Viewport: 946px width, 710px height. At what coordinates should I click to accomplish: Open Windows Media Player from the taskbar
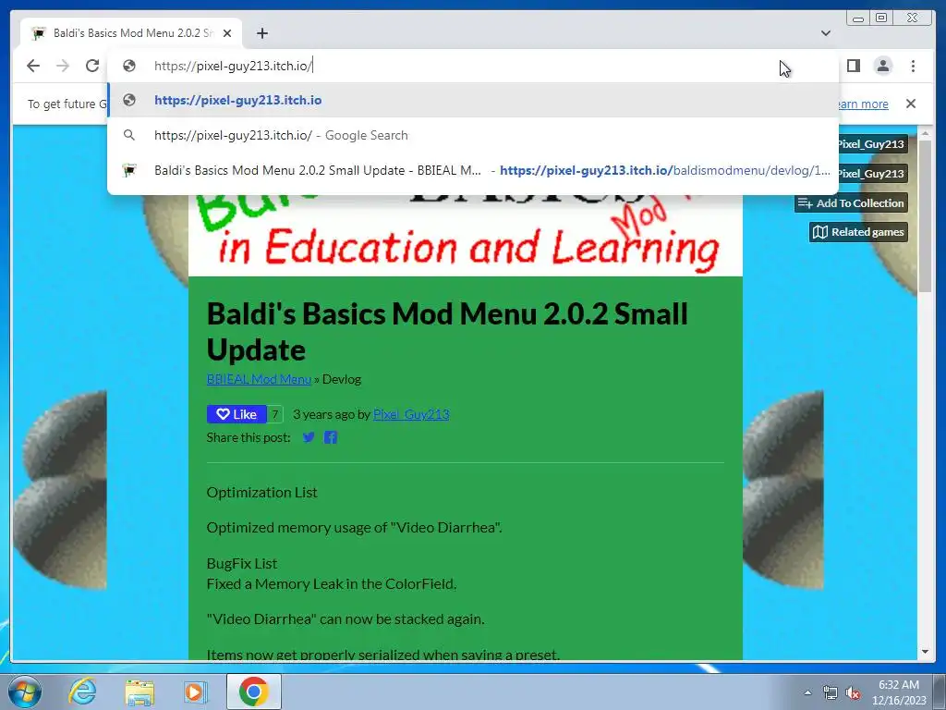click(x=196, y=692)
